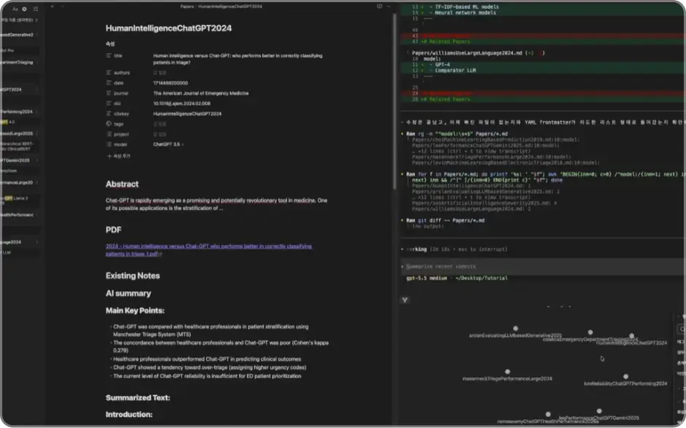Click the Abstract heading
This screenshot has height=428, width=686.
coord(122,184)
